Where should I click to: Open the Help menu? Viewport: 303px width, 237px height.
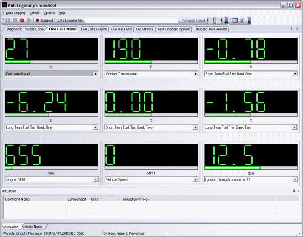(x=62, y=13)
